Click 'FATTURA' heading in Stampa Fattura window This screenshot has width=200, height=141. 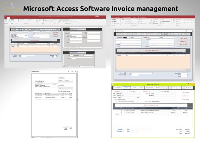61,78
